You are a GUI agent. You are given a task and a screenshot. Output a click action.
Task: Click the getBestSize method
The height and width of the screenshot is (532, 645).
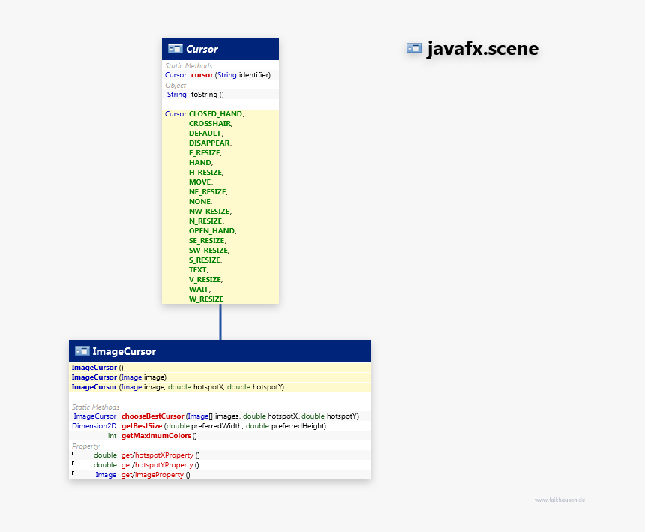coord(220,426)
